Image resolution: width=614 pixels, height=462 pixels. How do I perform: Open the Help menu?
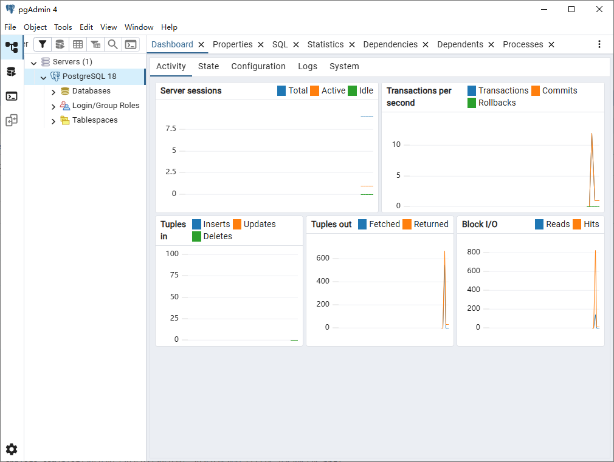169,27
